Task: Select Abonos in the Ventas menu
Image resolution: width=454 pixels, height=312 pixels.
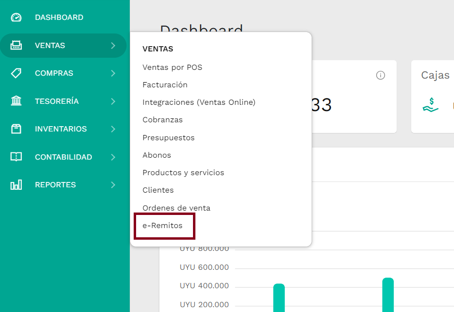Action: point(157,155)
